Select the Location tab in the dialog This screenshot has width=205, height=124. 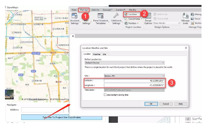(87, 54)
